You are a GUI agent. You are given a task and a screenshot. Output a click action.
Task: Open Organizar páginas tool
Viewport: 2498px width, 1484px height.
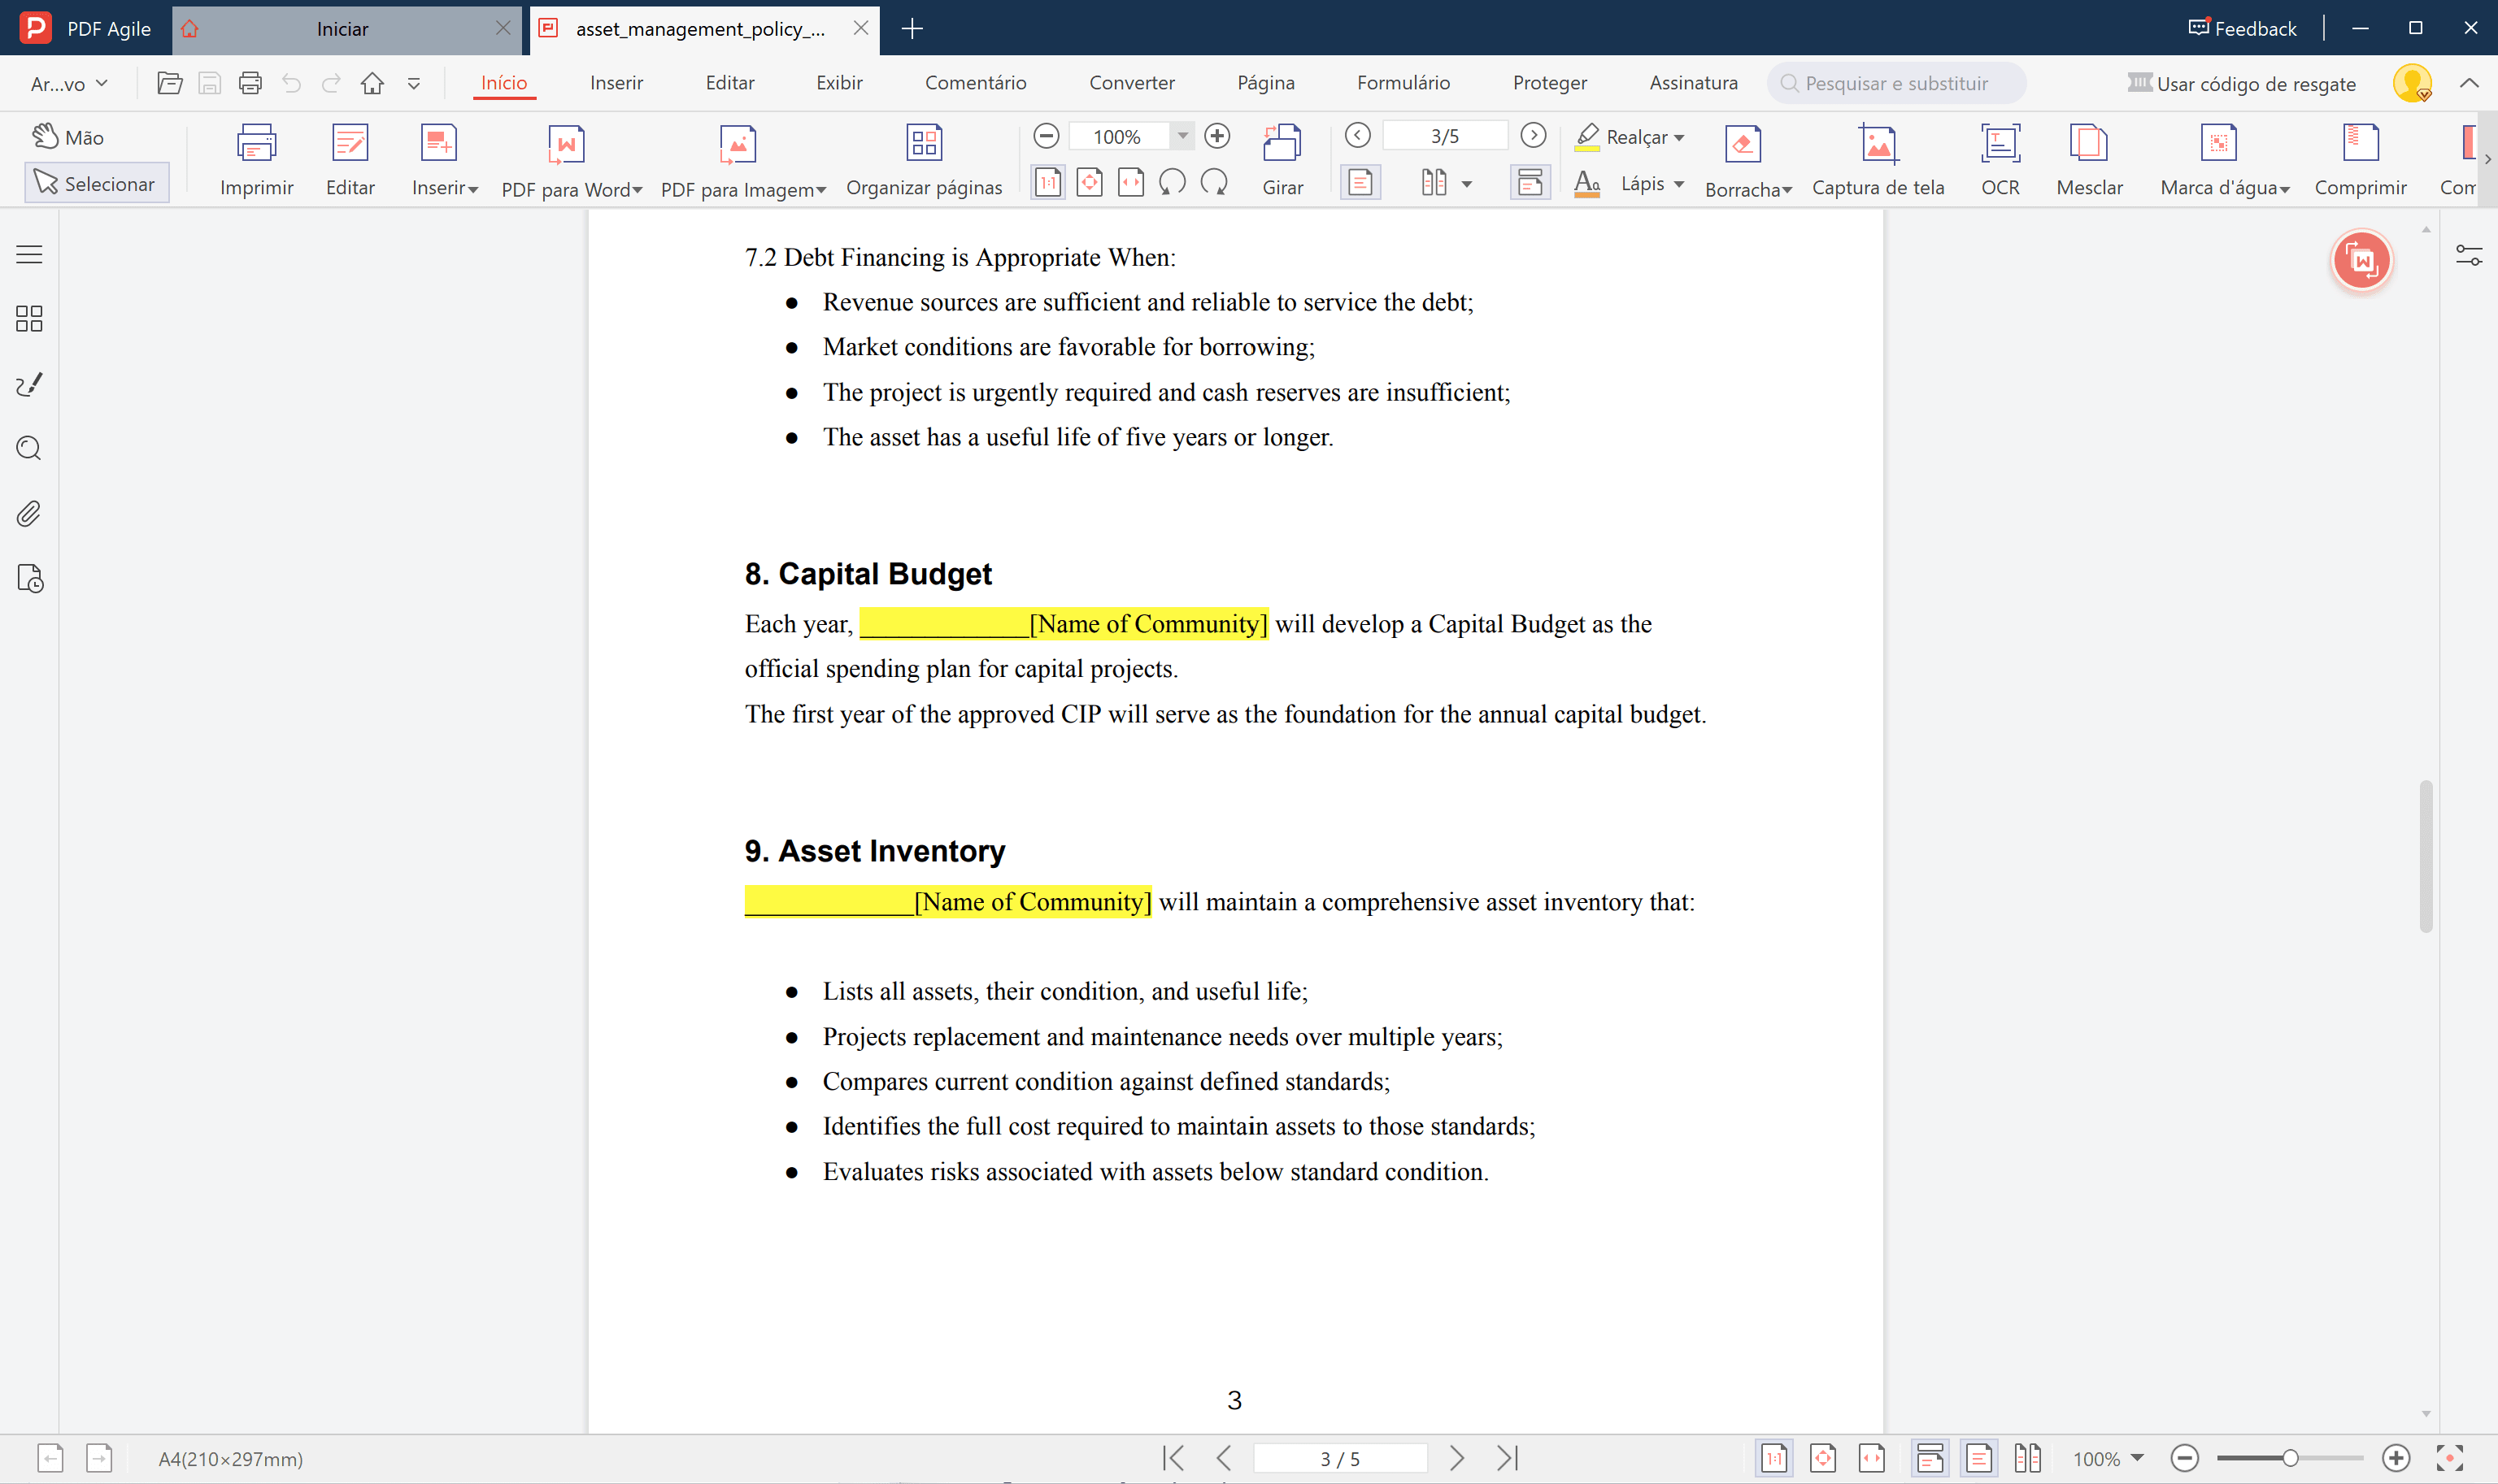pyautogui.click(x=924, y=145)
